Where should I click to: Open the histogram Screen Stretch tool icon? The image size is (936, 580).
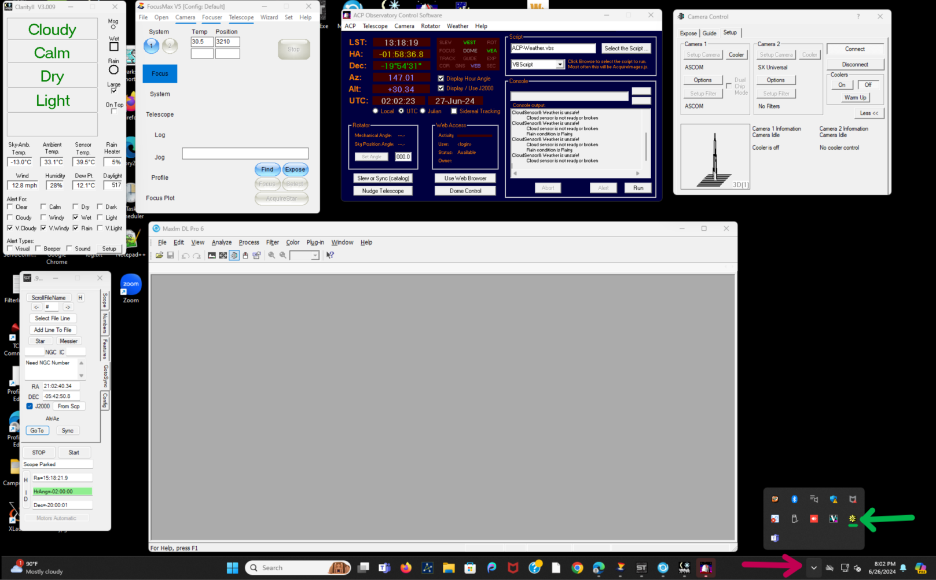point(212,255)
